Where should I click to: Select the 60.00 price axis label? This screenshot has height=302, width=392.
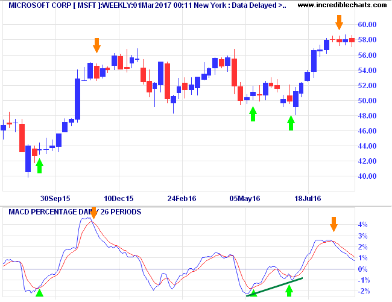[x=367, y=25]
